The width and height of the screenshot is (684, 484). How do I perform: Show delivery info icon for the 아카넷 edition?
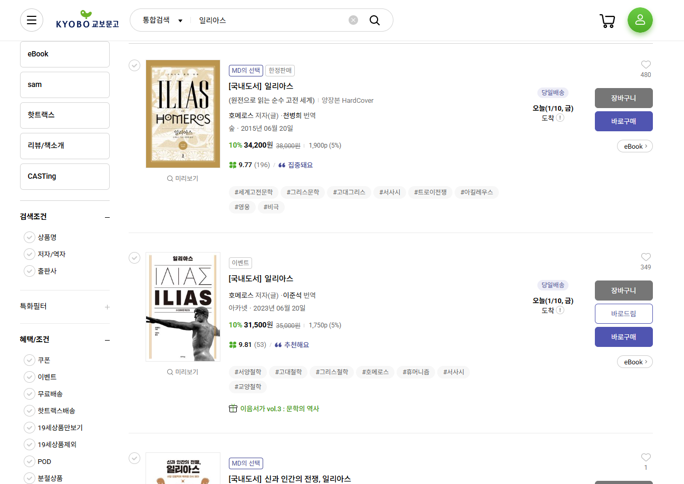pyautogui.click(x=560, y=310)
